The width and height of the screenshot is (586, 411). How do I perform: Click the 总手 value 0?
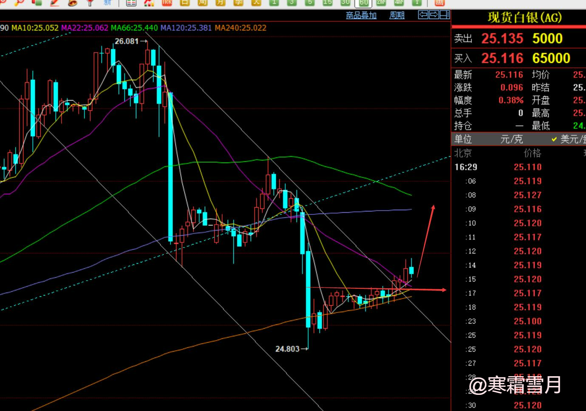tap(521, 113)
